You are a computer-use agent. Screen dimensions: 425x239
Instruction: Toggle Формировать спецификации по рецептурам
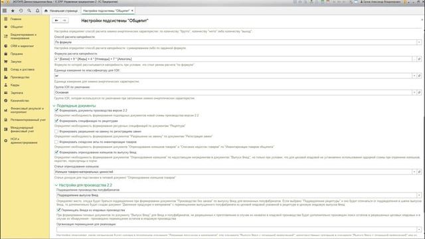[56, 121]
